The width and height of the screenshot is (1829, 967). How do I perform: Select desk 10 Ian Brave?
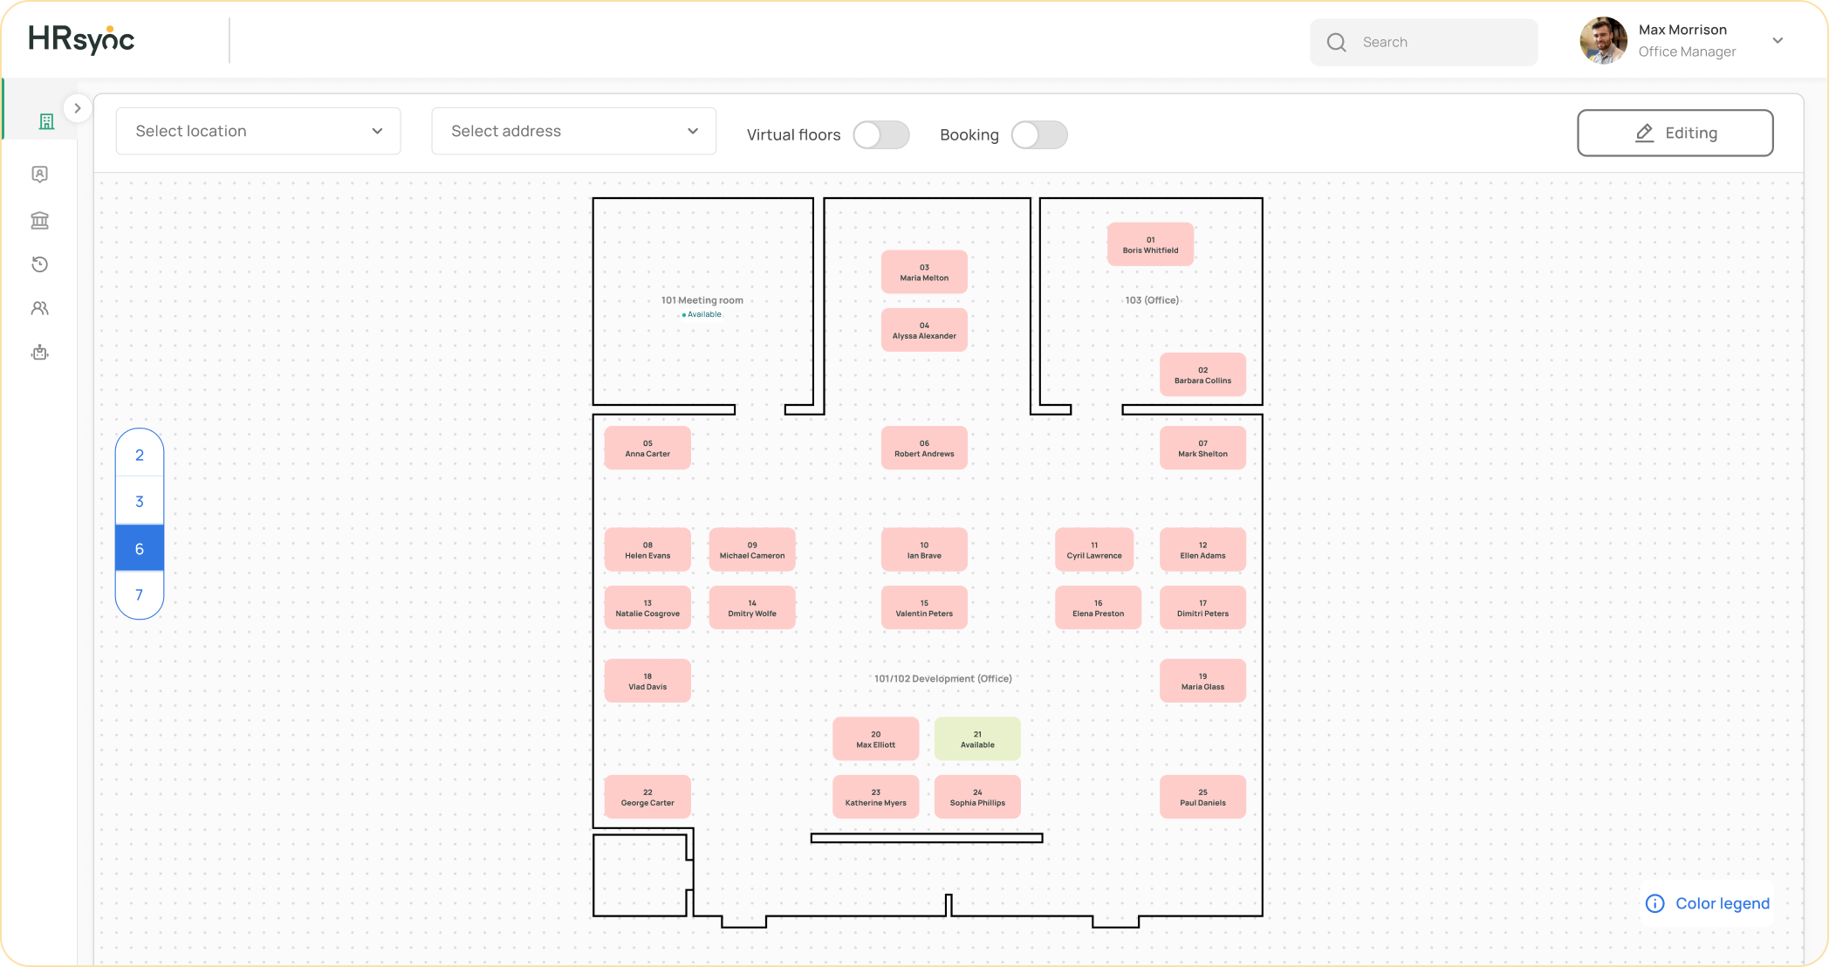tap(924, 550)
